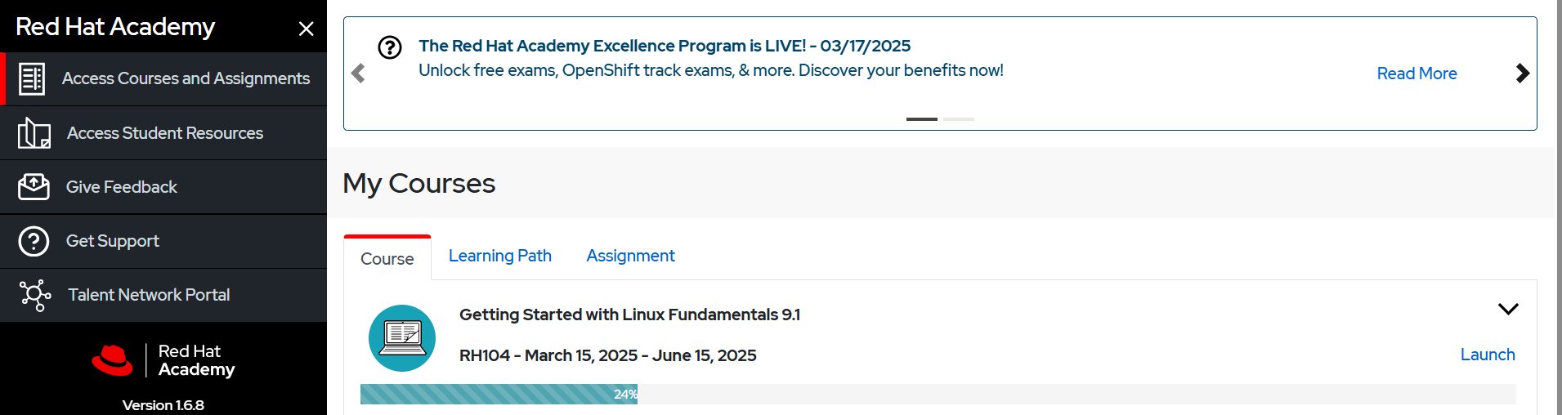Advance to next announcement with right arrow
The image size is (1562, 415).
1522,73
